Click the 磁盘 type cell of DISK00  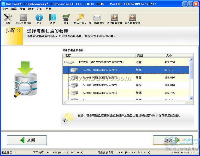[x=139, y=62]
